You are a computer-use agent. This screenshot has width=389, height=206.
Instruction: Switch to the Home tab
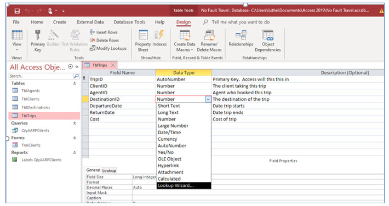[37, 22]
